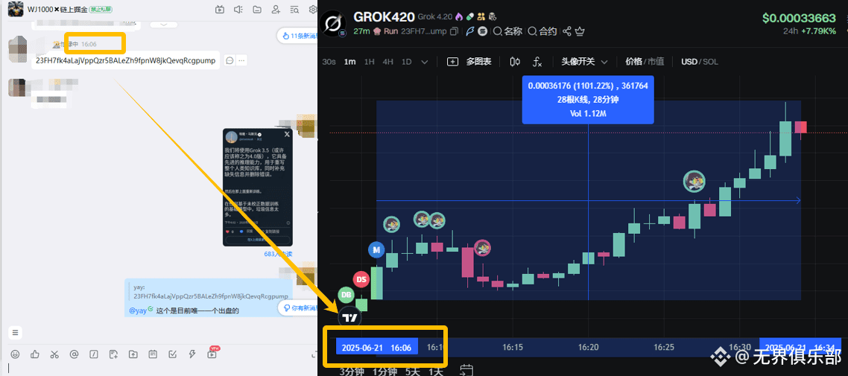Click the green DB marker on chart

point(346,295)
